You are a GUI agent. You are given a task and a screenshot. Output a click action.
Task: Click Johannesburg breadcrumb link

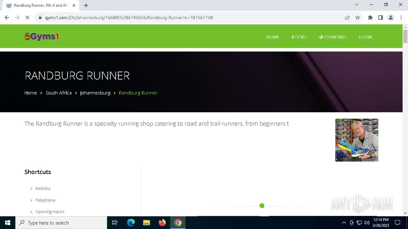click(x=95, y=93)
